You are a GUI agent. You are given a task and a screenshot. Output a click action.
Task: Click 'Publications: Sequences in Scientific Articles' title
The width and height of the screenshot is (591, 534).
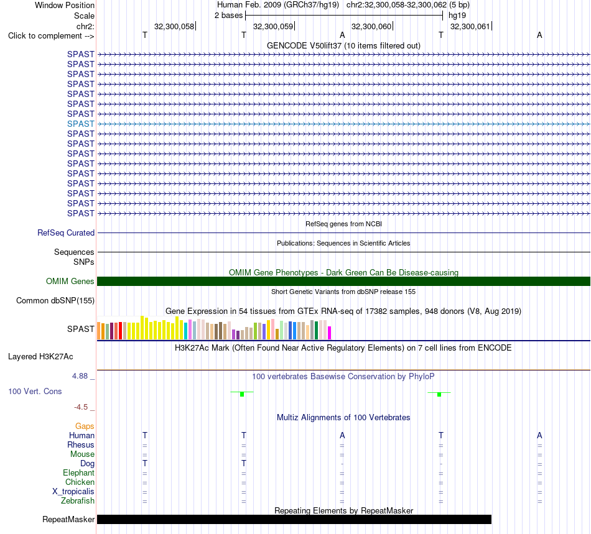(343, 243)
